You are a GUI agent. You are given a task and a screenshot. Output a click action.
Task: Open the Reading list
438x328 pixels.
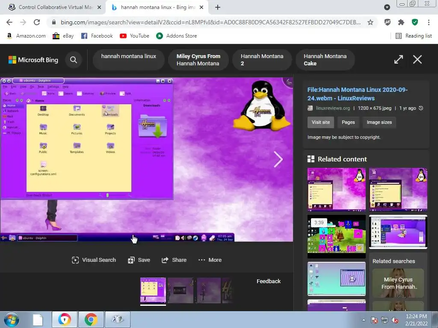coord(414,36)
